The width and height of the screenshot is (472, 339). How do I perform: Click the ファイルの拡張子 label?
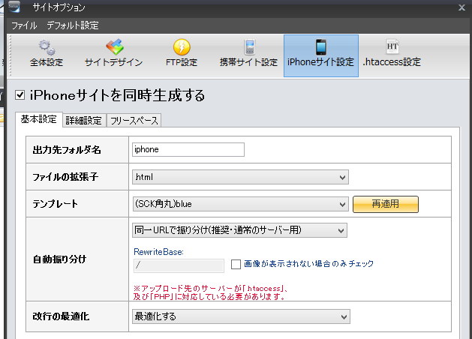click(65, 177)
